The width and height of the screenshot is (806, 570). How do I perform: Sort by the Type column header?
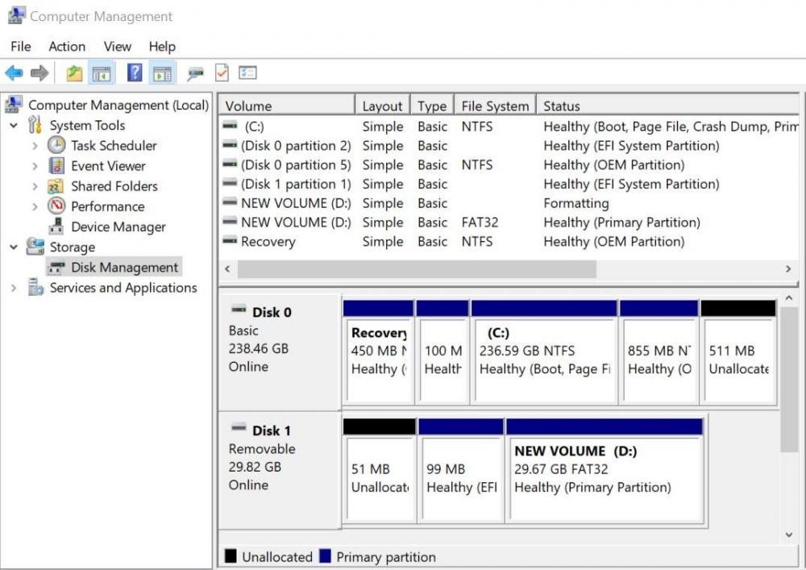pyautogui.click(x=432, y=105)
